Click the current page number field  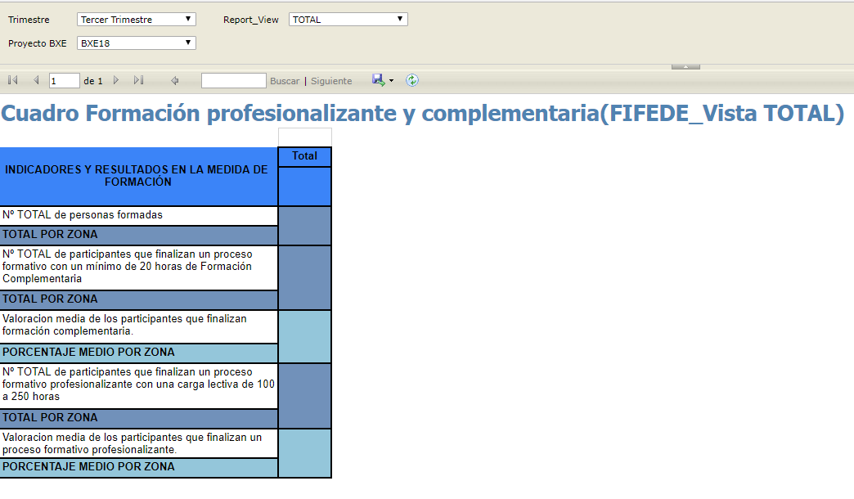tap(65, 81)
